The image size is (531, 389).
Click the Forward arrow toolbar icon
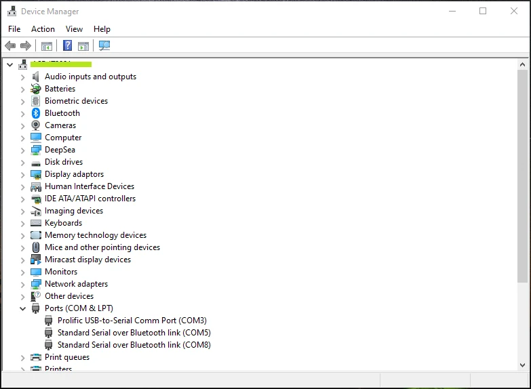tap(26, 45)
